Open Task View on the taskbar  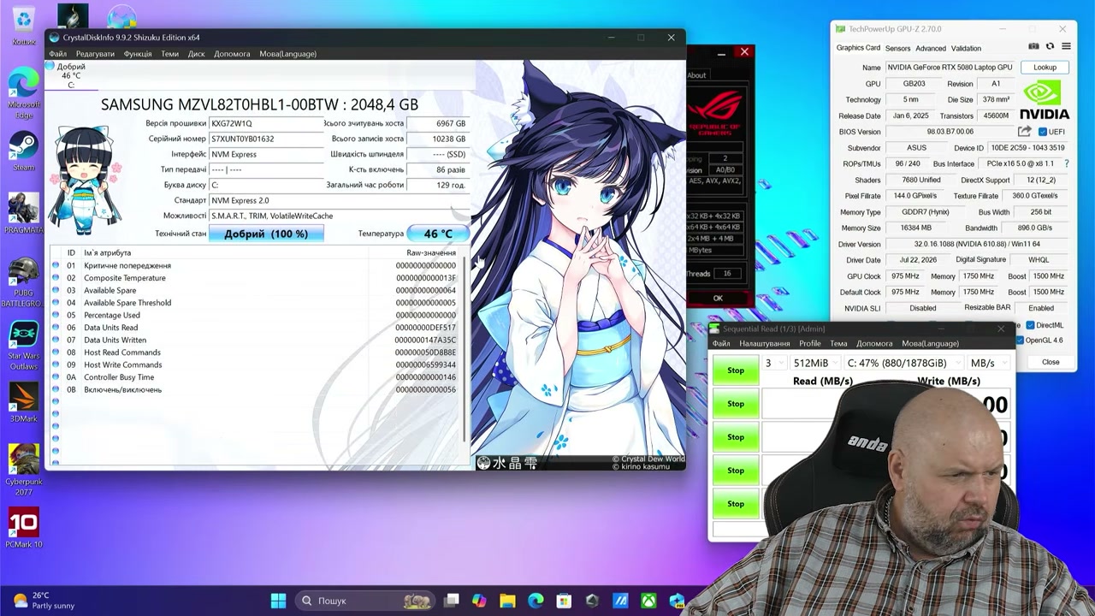point(452,601)
